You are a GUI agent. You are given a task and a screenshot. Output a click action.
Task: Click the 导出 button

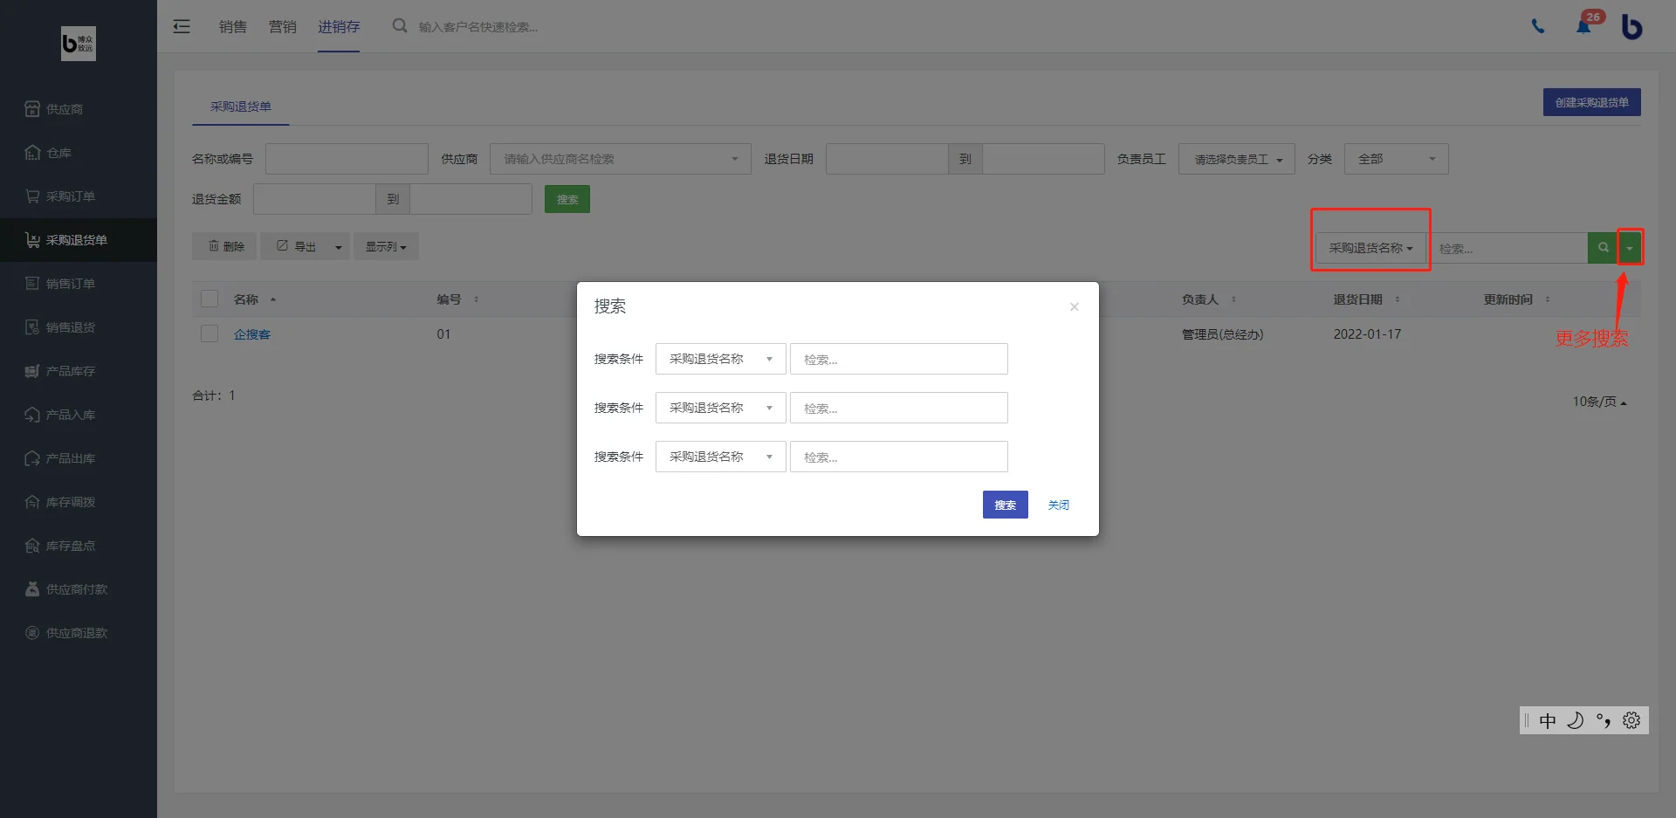pyautogui.click(x=295, y=246)
